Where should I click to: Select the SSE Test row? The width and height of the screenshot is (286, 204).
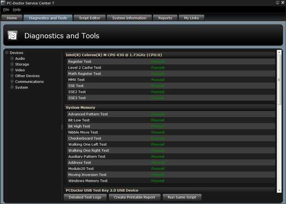pos(171,86)
